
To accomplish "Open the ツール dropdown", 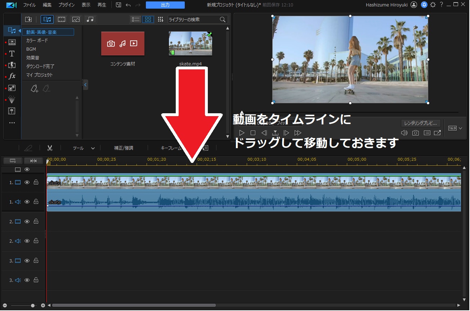I will (84, 148).
